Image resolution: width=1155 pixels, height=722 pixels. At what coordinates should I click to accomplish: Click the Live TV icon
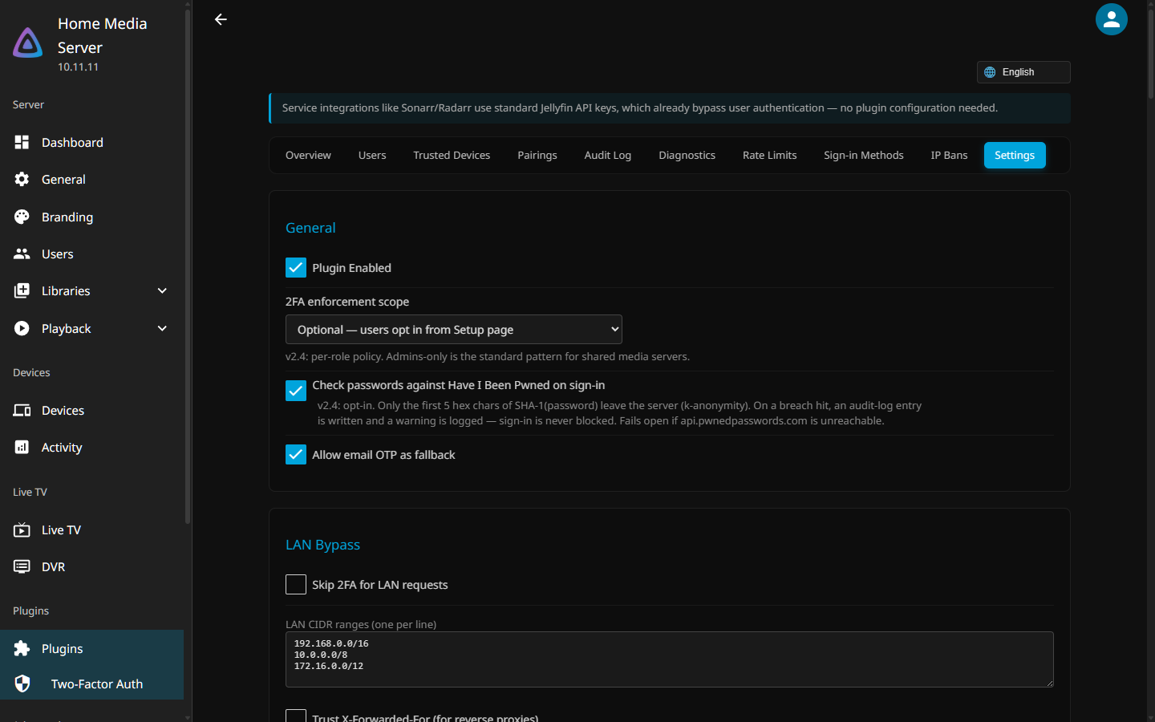pos(22,529)
